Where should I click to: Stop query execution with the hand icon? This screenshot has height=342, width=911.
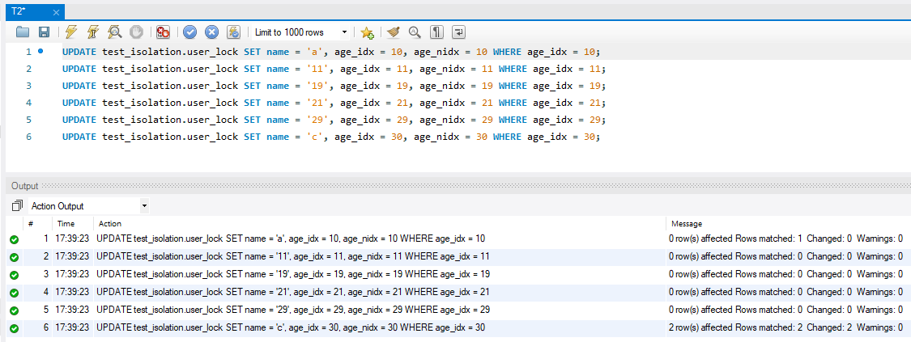click(136, 32)
